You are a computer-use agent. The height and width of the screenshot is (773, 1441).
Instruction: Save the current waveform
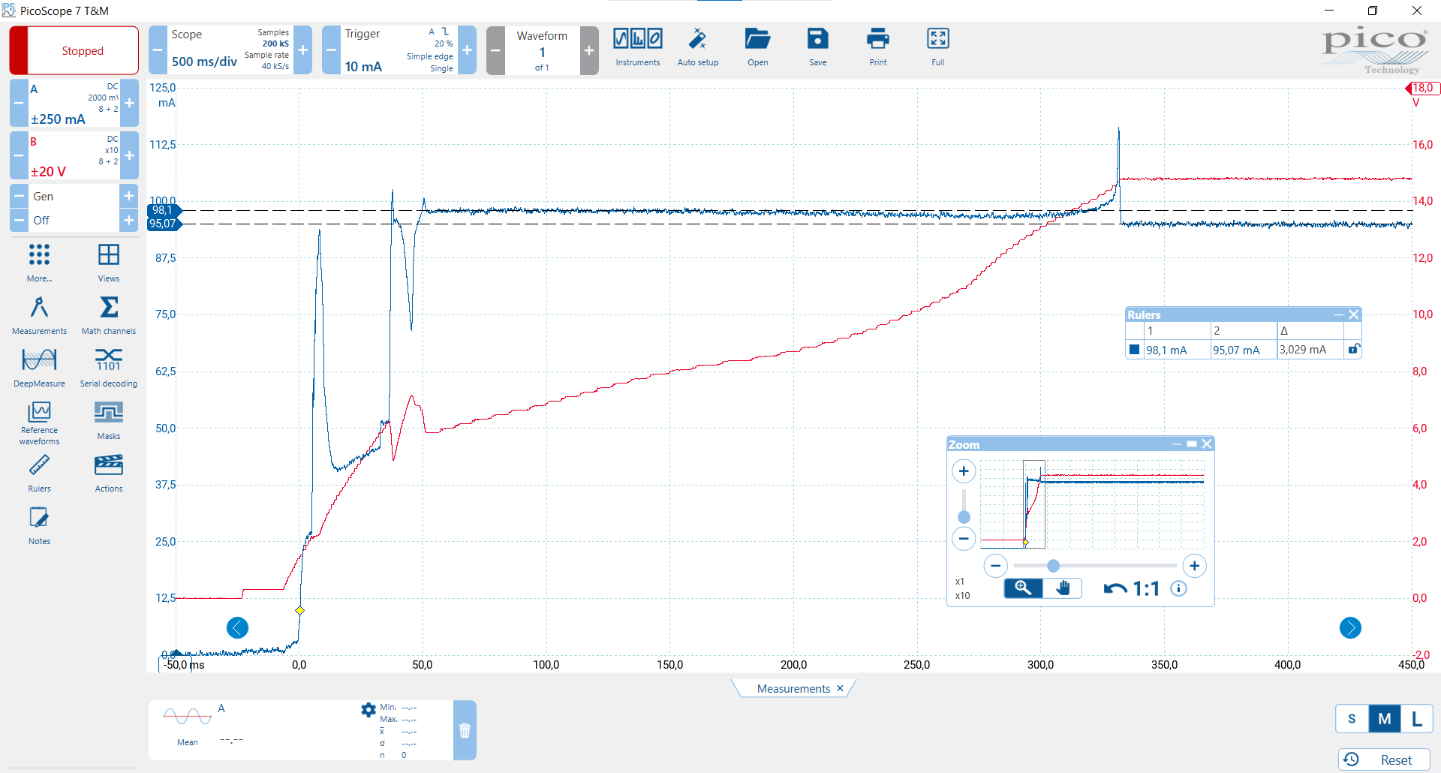tap(818, 47)
